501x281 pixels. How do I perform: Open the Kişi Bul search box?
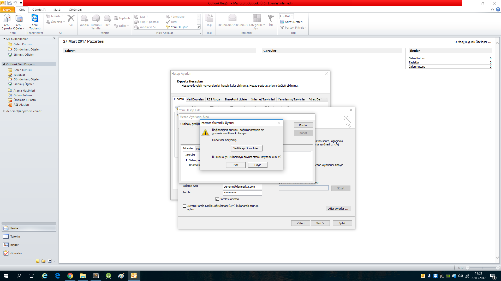tap(286, 16)
